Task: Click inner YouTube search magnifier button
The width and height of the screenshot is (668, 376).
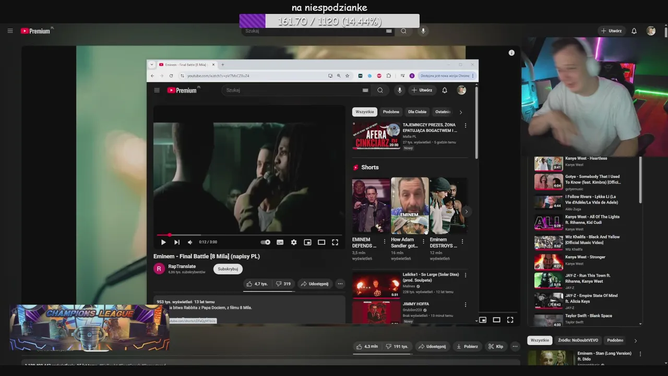Action: [380, 90]
